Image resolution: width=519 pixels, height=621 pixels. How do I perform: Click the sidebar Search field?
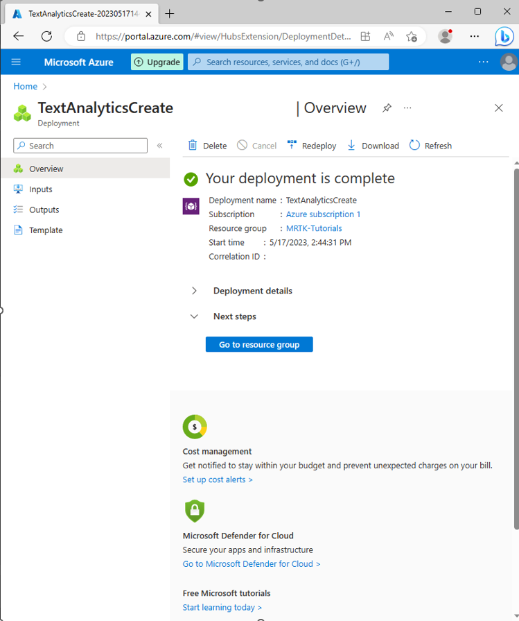coord(80,146)
